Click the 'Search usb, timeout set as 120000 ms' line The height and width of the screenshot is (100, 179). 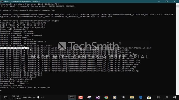25,87
